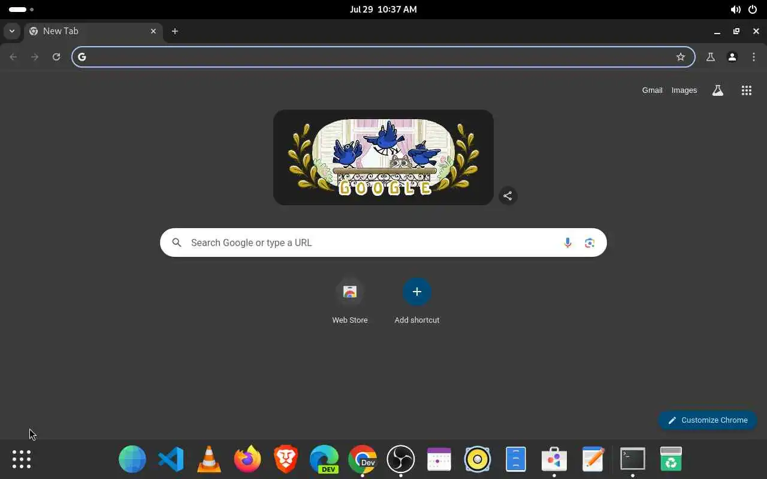767x479 pixels.
Task: Bookmark this tab with the star icon
Action: click(x=681, y=57)
